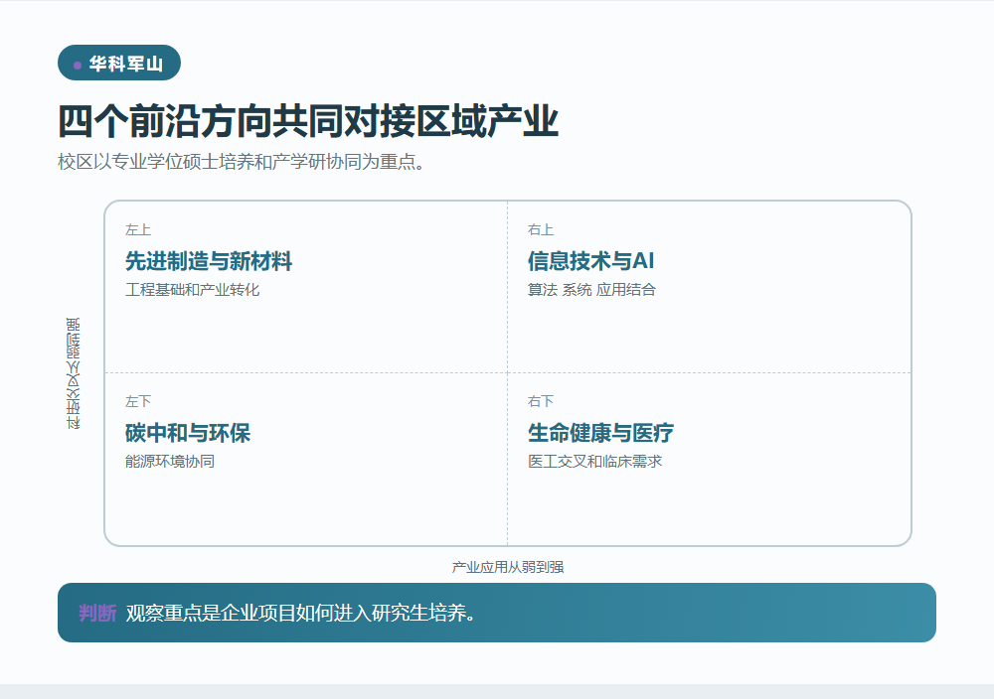994x699 pixels.
Task: Click the 左下 quadrant label
Action: 138,401
